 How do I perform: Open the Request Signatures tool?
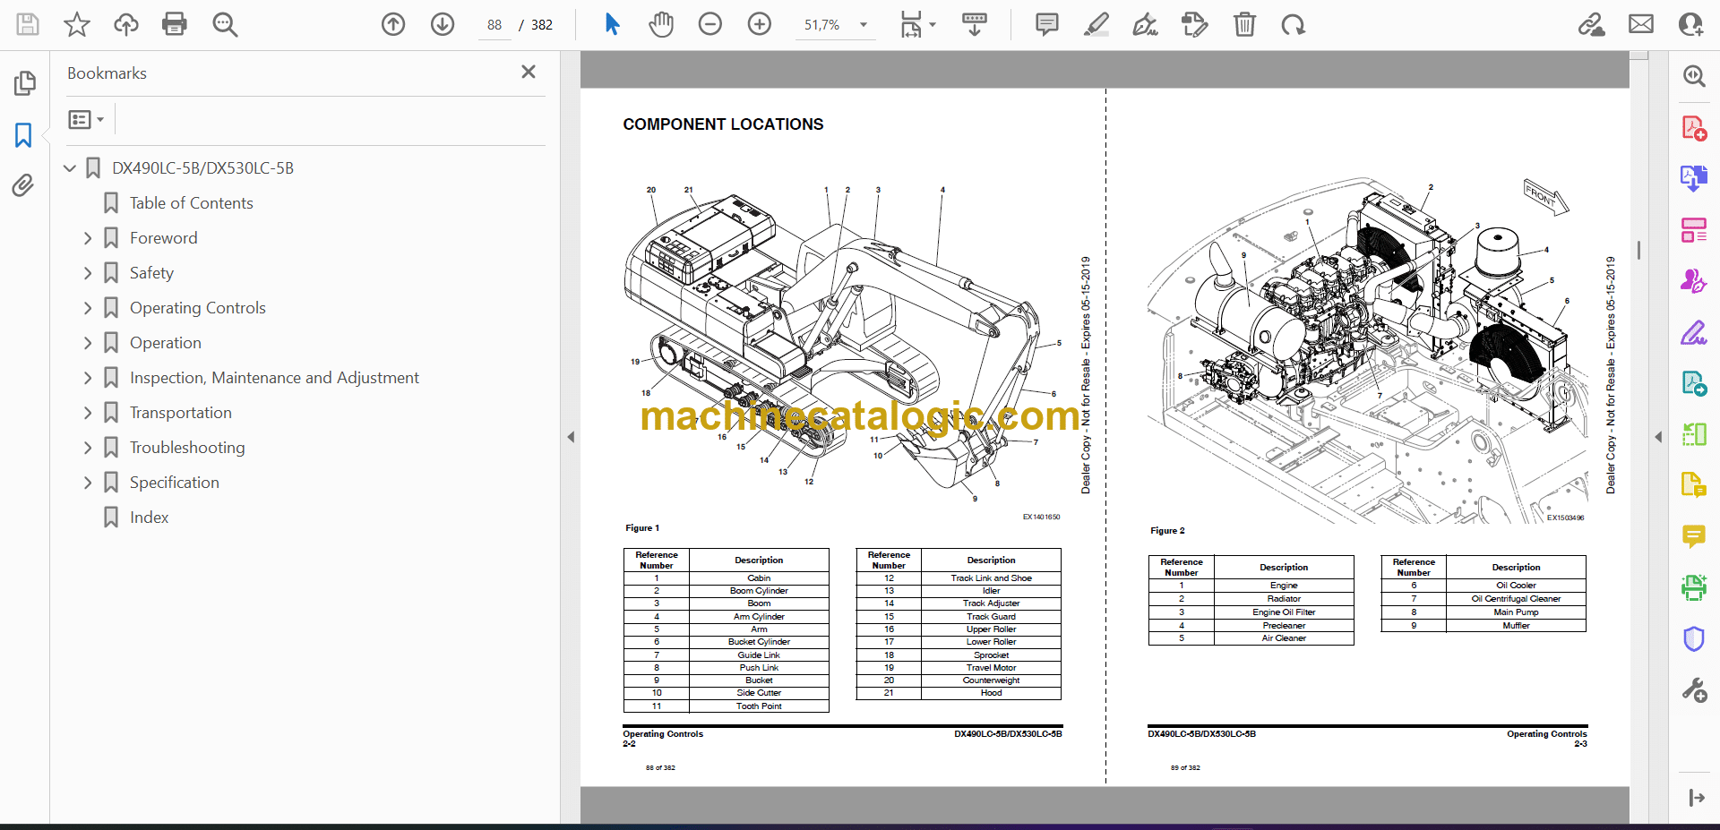[x=1694, y=281]
